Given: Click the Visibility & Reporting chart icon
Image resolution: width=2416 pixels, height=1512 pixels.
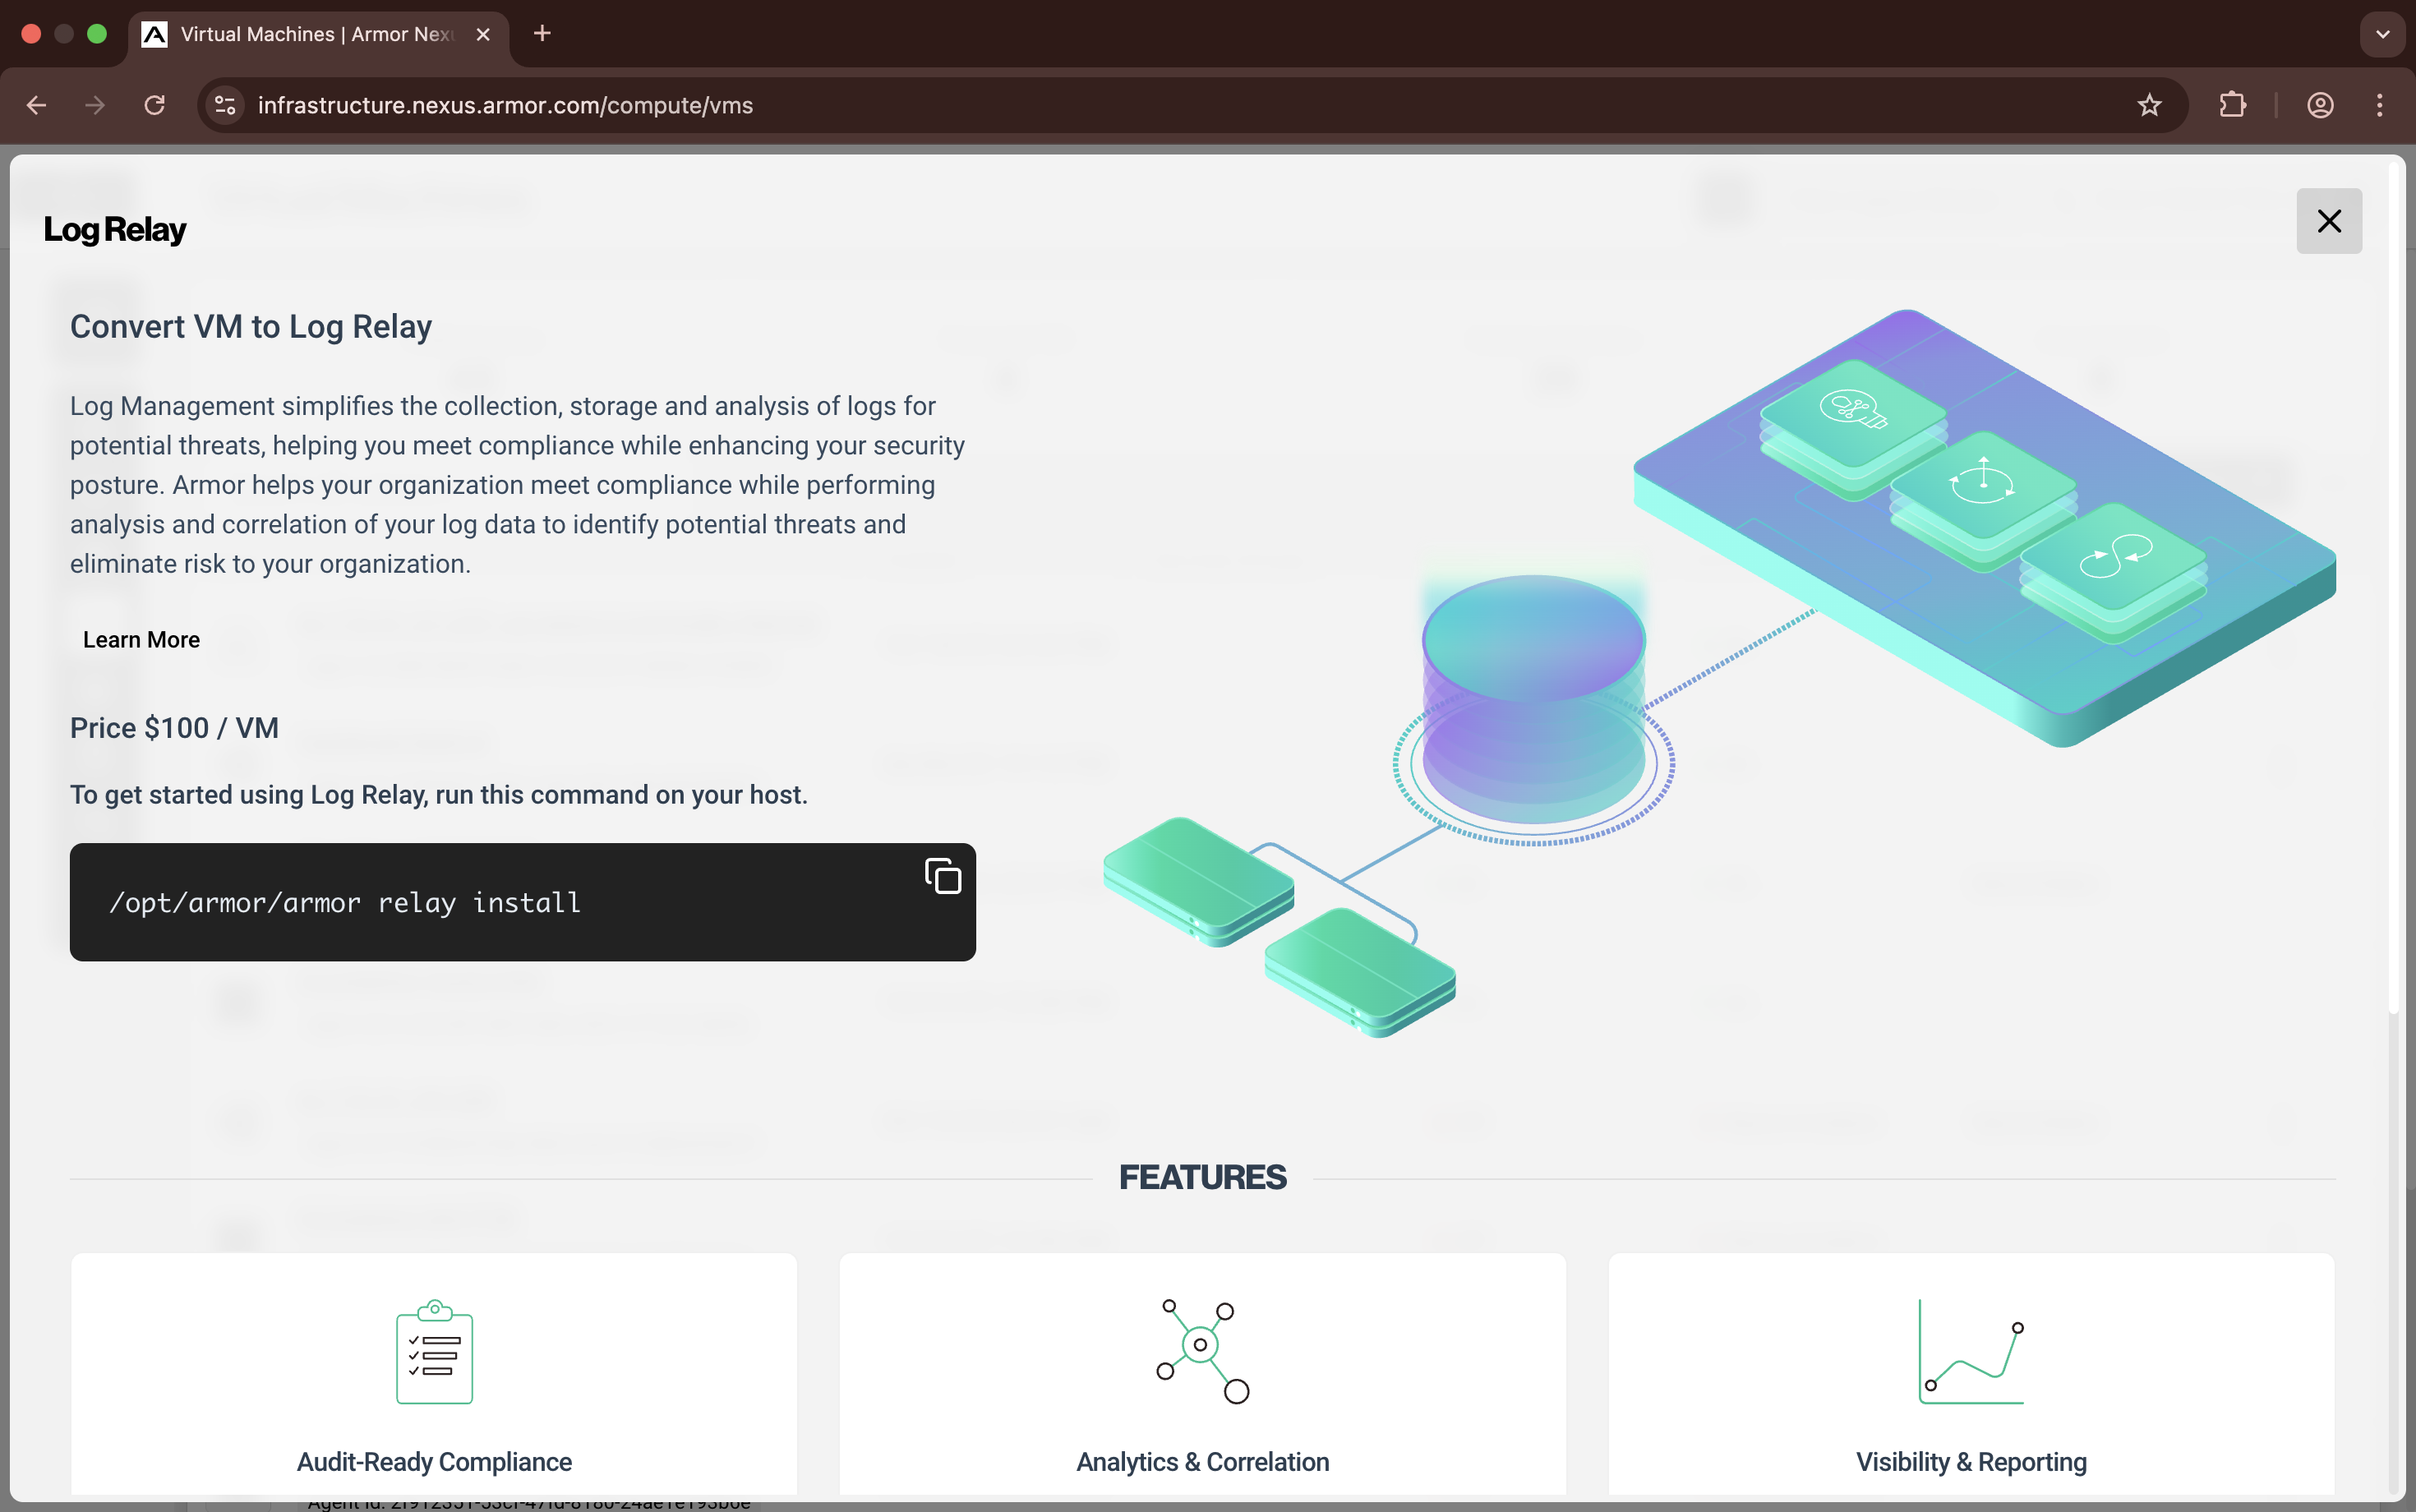Looking at the screenshot, I should point(1970,1351).
